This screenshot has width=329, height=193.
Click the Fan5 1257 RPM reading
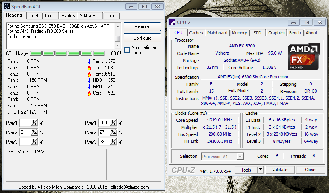tap(27, 106)
